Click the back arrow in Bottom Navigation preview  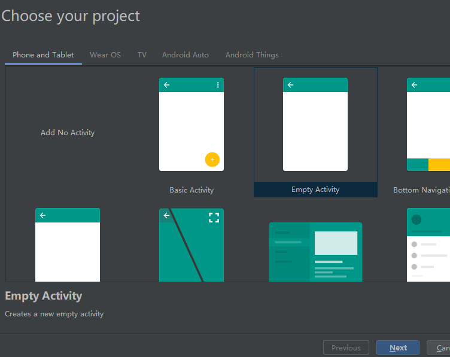pyautogui.click(x=415, y=85)
